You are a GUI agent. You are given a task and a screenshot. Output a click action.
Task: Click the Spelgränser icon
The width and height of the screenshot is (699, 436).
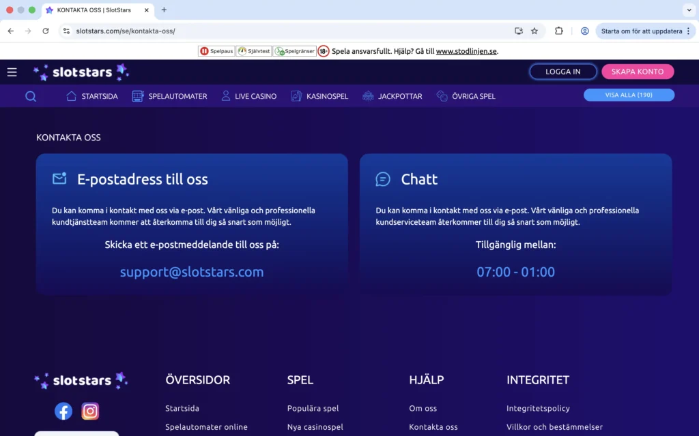tap(295, 51)
